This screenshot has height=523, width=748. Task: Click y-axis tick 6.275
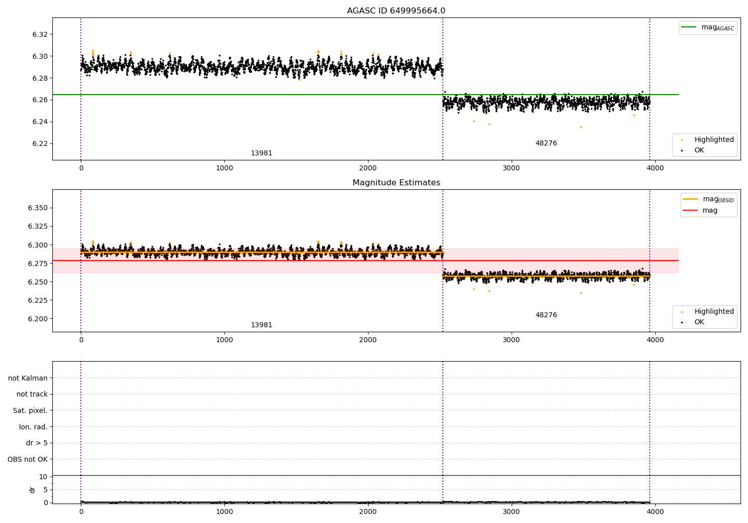tap(38, 263)
